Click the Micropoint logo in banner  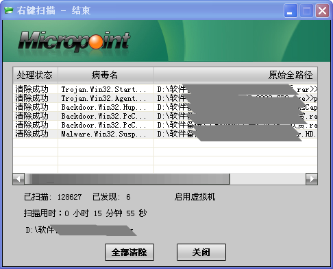(74, 41)
